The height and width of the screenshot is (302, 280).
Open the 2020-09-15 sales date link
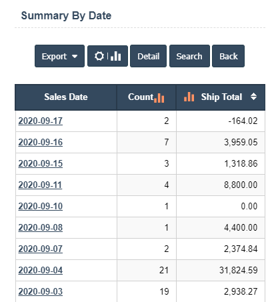(x=41, y=163)
